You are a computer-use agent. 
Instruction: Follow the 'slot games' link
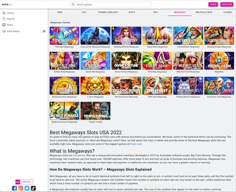(79, 155)
